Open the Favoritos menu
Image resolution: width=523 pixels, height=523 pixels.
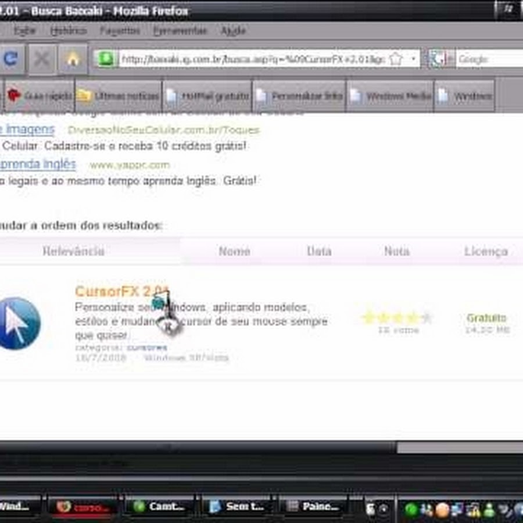120,31
